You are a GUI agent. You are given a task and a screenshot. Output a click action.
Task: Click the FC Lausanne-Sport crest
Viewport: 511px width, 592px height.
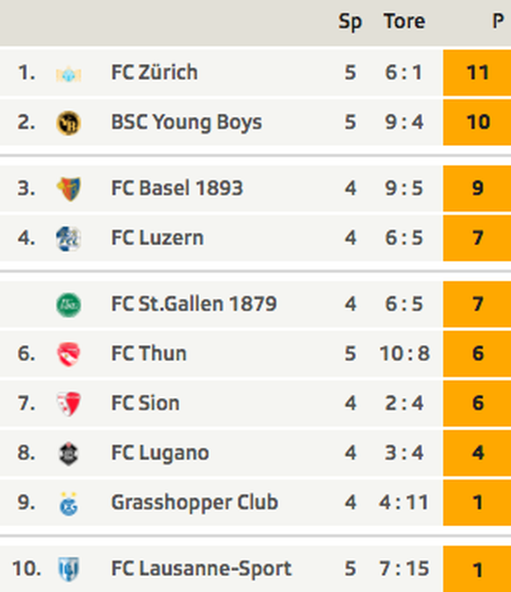[68, 569]
